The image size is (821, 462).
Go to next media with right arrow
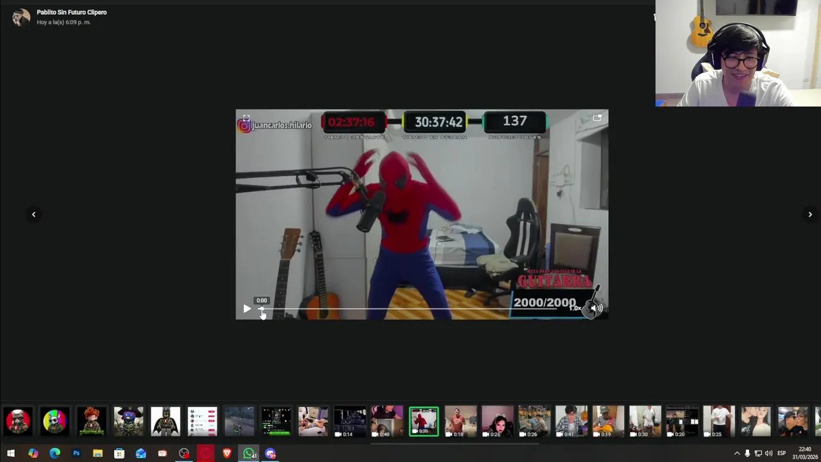point(810,215)
